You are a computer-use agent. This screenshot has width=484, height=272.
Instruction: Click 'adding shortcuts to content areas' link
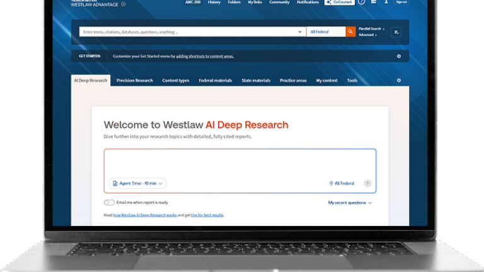click(205, 56)
